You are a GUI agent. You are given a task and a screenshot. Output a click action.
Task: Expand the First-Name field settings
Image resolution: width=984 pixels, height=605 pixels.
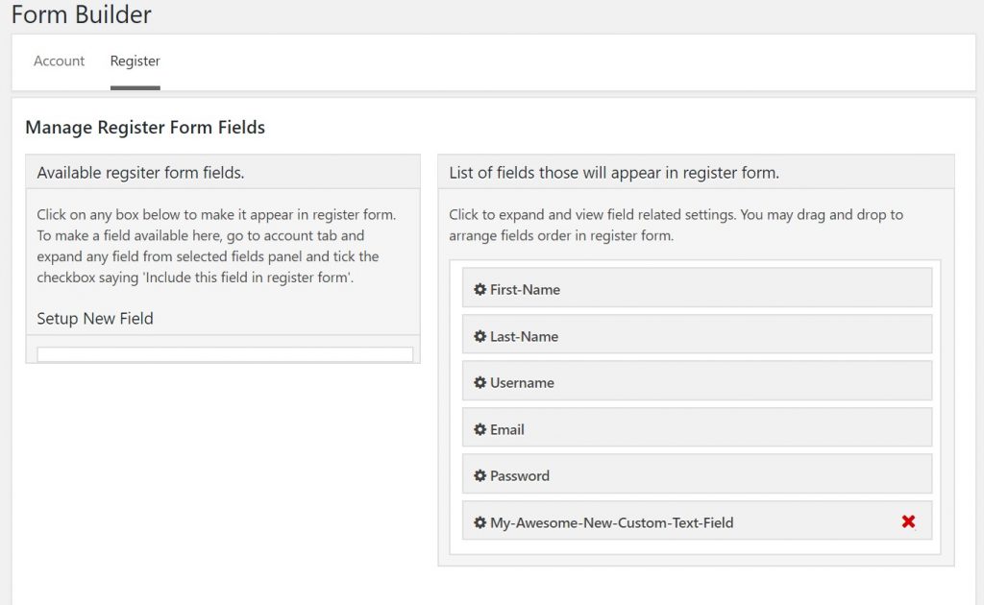[x=698, y=288]
